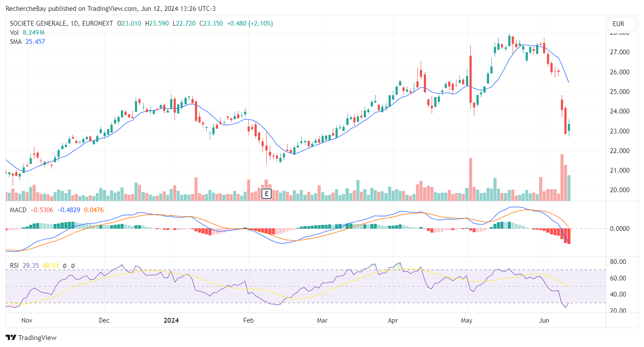The image size is (644, 347).
Task: Click the Nov label on the time axis
Action: [x=27, y=320]
